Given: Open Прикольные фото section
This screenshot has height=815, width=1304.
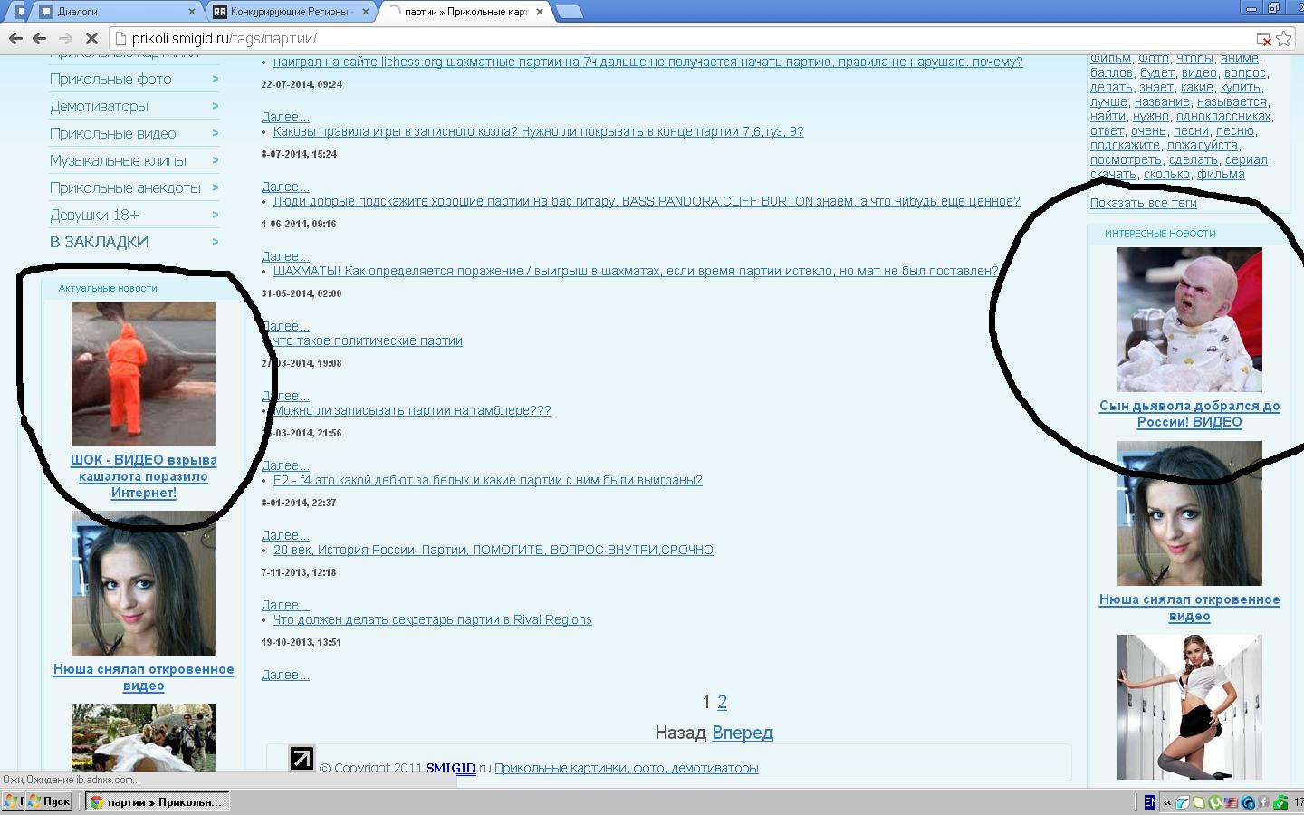Looking at the screenshot, I should click(110, 79).
